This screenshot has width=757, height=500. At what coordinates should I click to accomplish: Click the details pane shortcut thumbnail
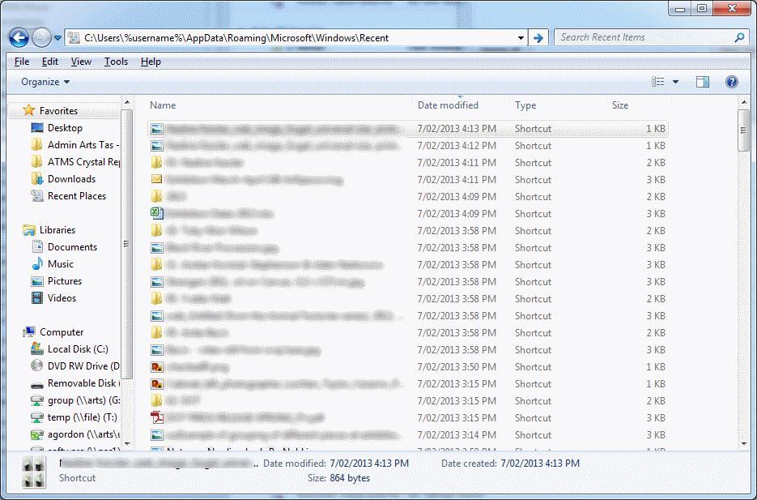34,472
